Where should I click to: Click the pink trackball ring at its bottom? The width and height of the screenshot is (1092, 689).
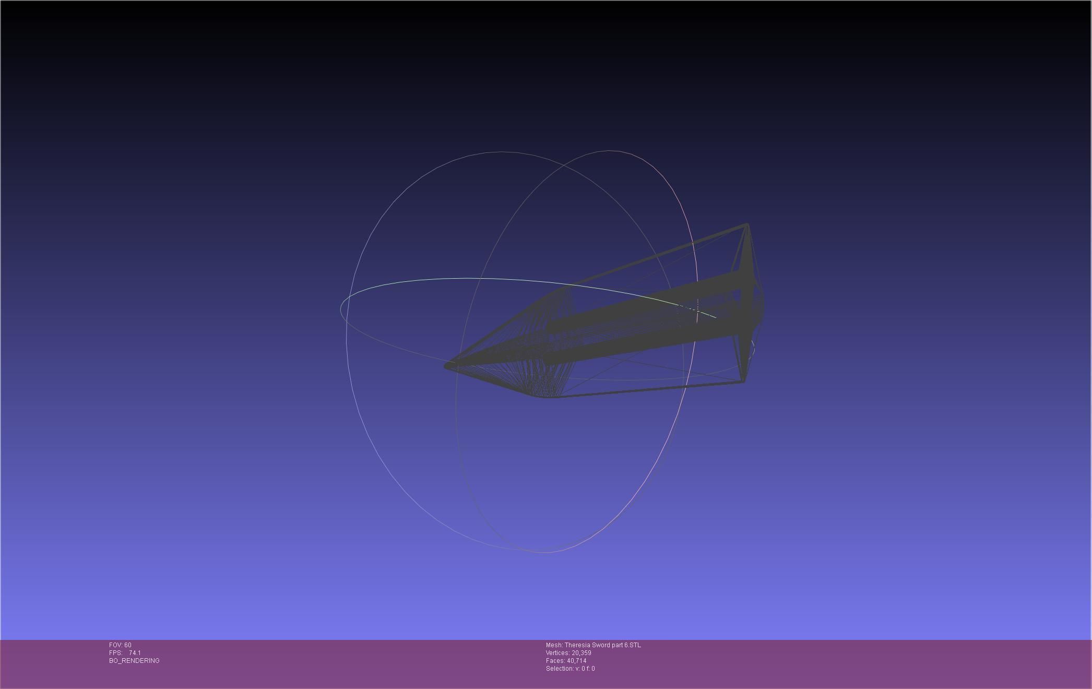point(545,552)
